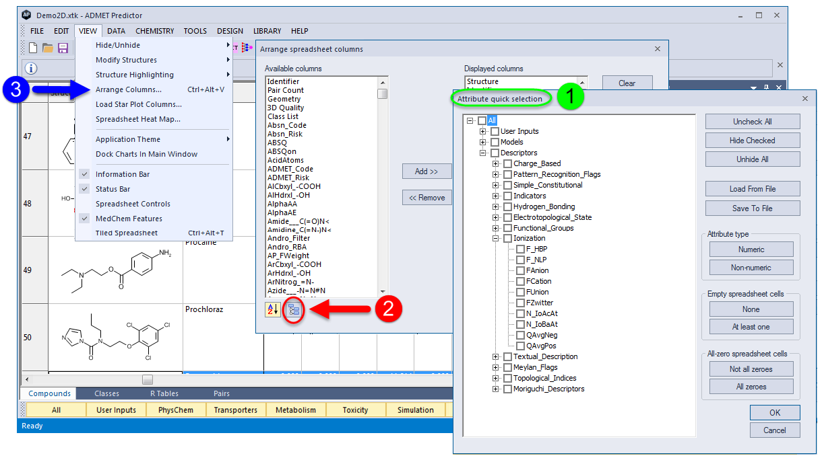Tick the F_HBP descriptor checkbox
Viewport: 824px width, 462px height.
click(520, 249)
